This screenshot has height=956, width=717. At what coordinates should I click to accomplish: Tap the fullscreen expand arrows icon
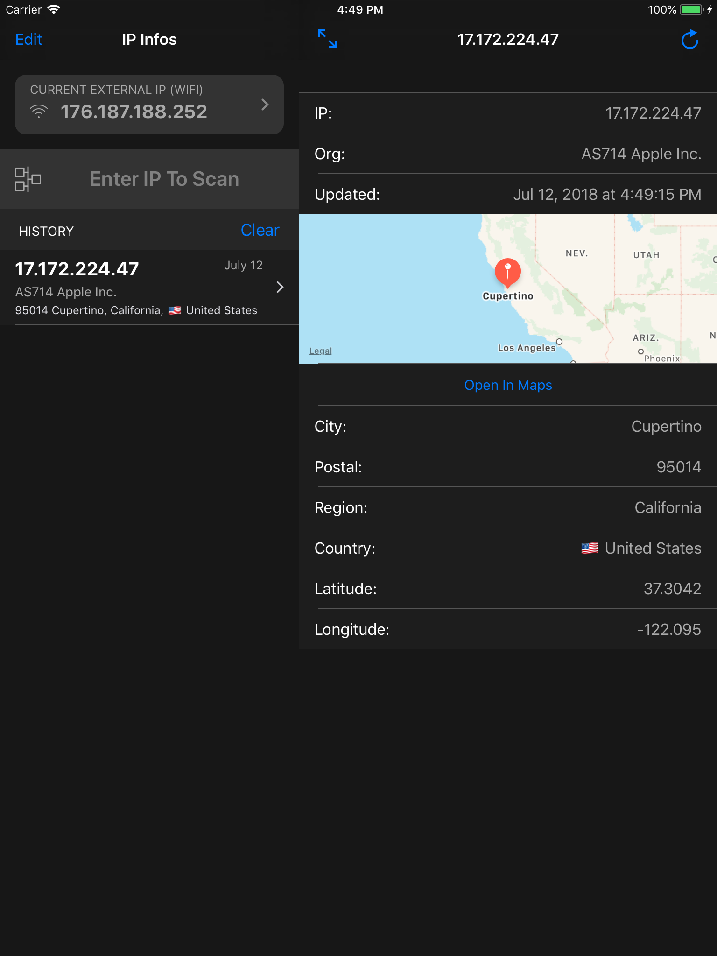pyautogui.click(x=327, y=39)
